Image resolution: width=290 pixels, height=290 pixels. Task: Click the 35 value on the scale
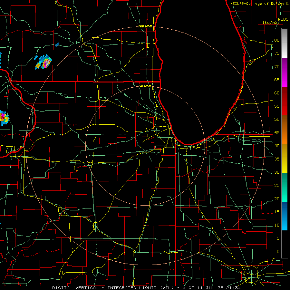click(277, 159)
